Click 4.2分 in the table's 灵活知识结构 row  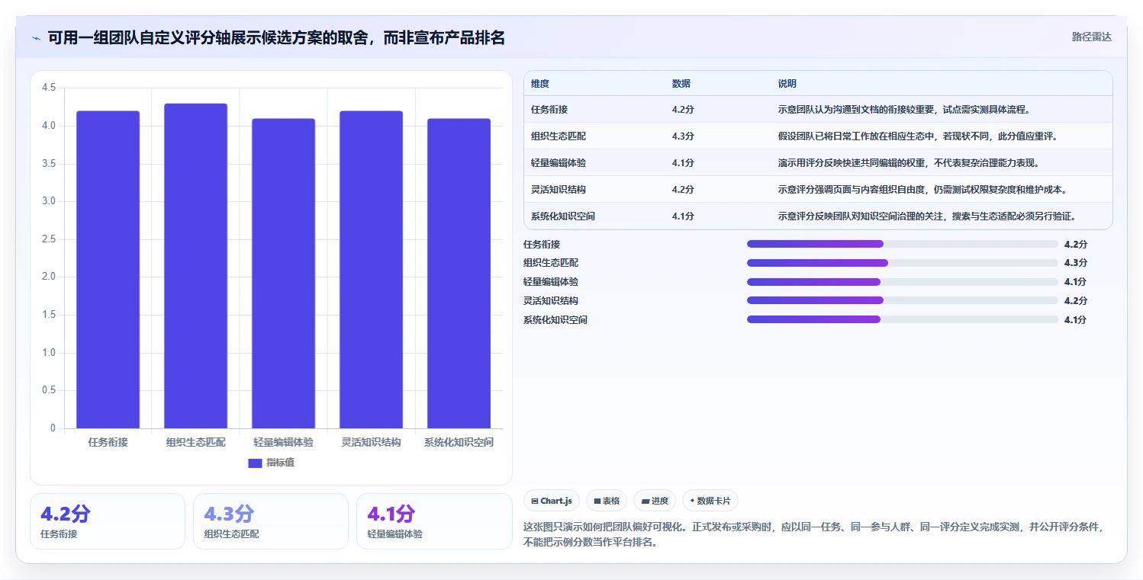pos(683,190)
